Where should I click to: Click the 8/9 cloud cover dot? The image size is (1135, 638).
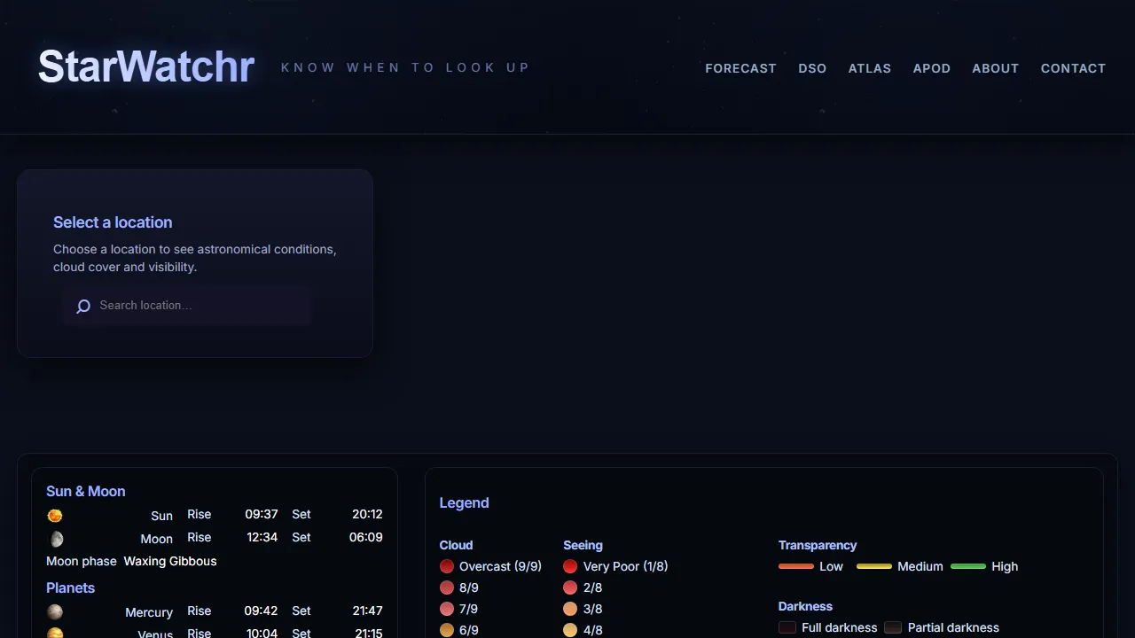(446, 587)
